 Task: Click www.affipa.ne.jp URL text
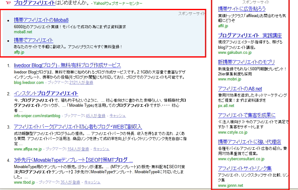point(28,149)
